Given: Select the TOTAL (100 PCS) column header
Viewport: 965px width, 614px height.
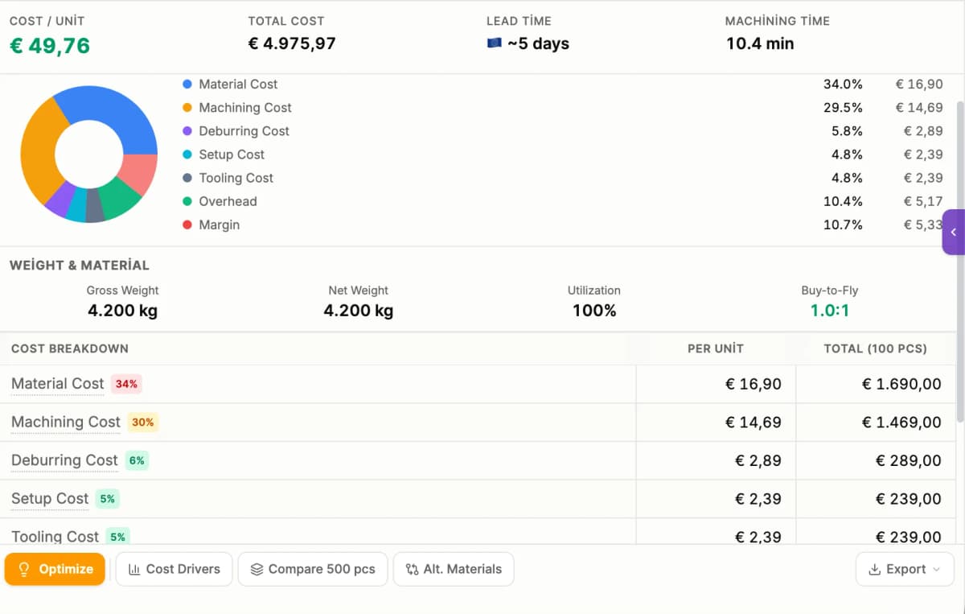Looking at the screenshot, I should 876,348.
